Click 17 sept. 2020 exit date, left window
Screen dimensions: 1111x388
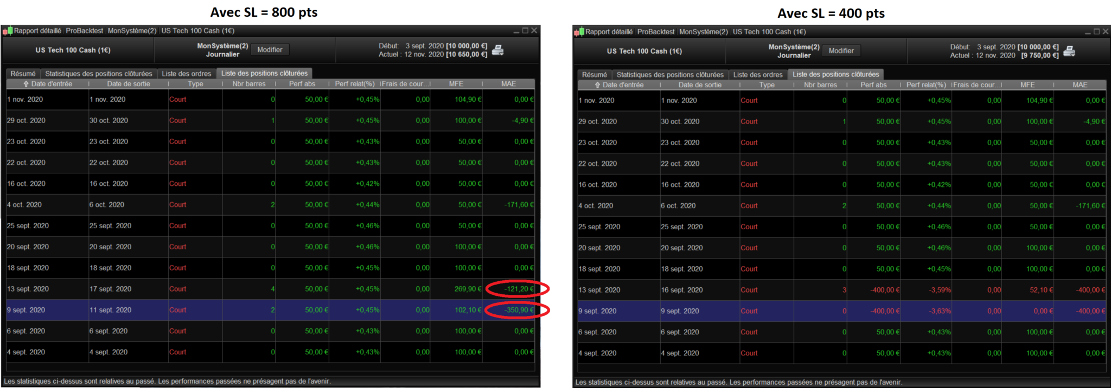click(x=111, y=289)
